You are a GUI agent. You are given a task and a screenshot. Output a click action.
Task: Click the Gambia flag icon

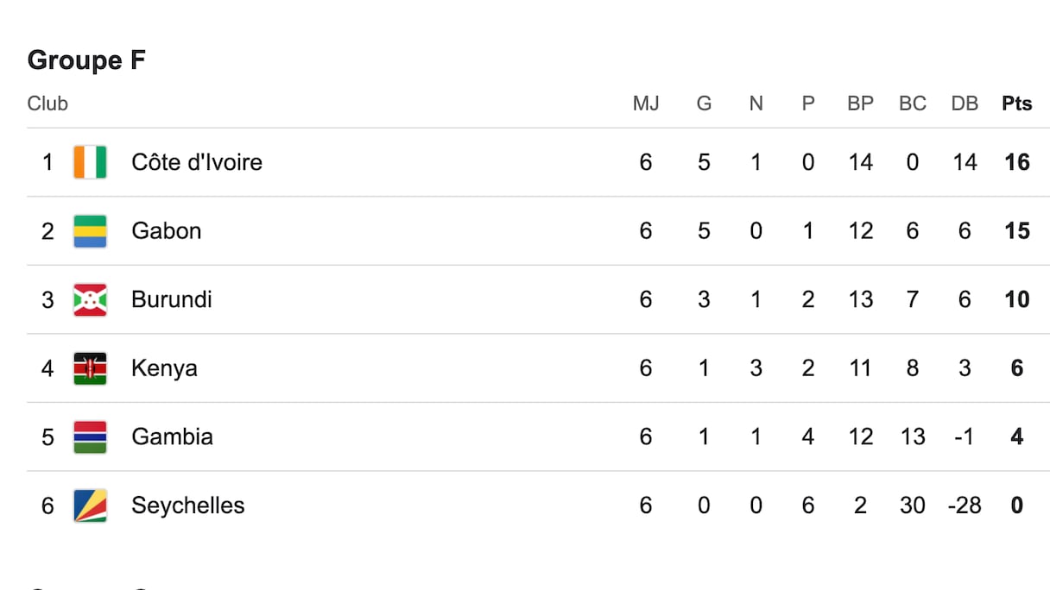coord(90,436)
